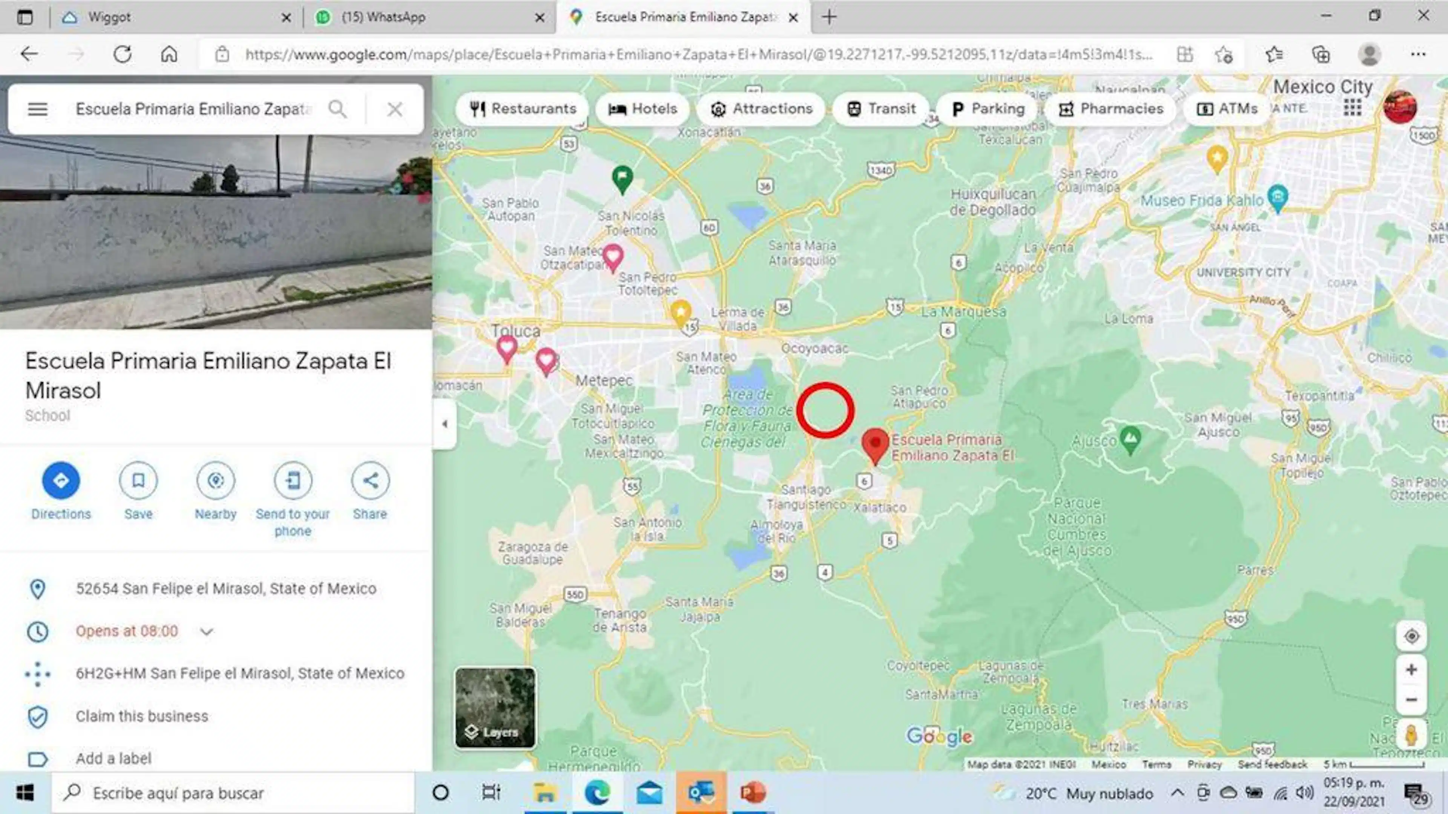Image resolution: width=1448 pixels, height=814 pixels.
Task: Search Nearby places
Action: point(216,491)
